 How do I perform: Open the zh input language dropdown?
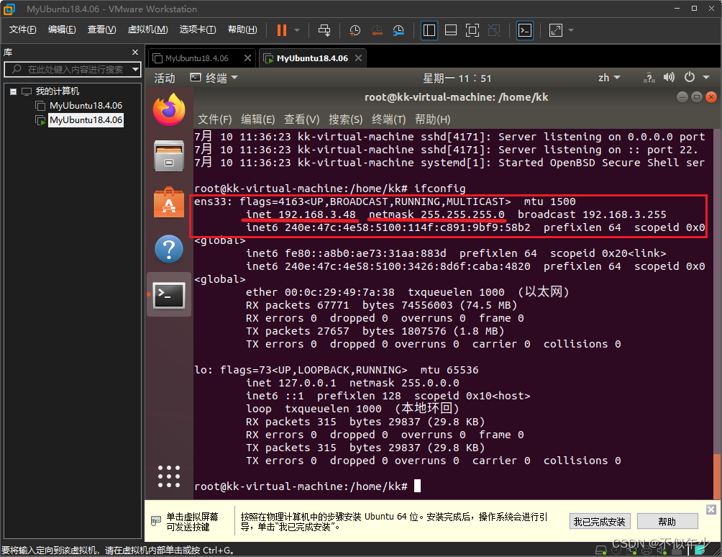point(608,78)
